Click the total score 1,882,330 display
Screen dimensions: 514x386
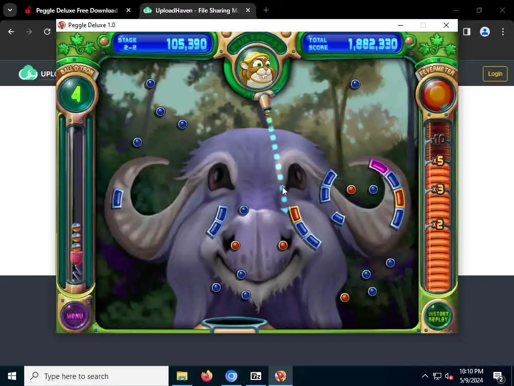[x=352, y=44]
